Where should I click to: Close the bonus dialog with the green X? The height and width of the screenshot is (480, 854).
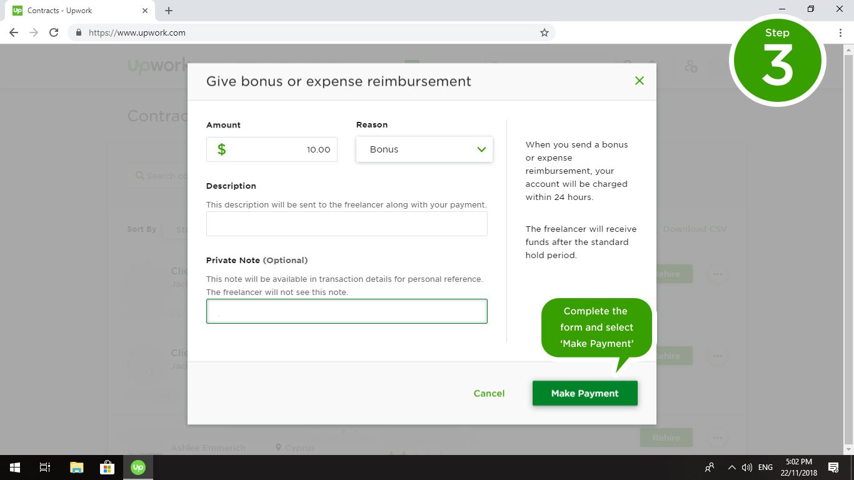click(x=639, y=81)
